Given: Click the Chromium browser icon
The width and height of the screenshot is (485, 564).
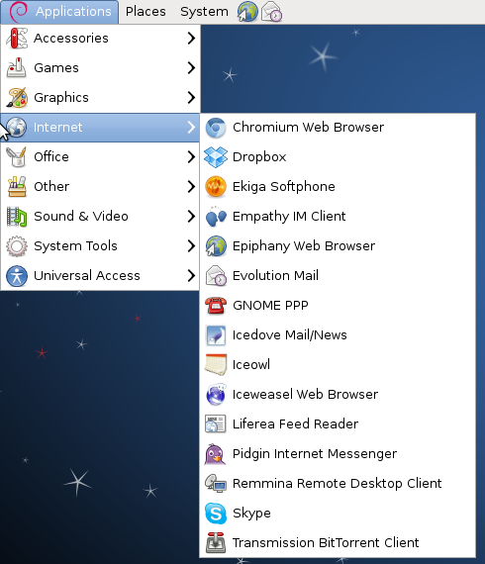Looking at the screenshot, I should tap(216, 128).
